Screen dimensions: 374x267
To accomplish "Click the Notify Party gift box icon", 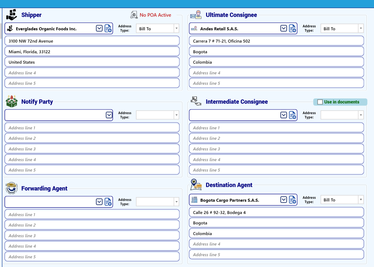I will [x=11, y=101].
